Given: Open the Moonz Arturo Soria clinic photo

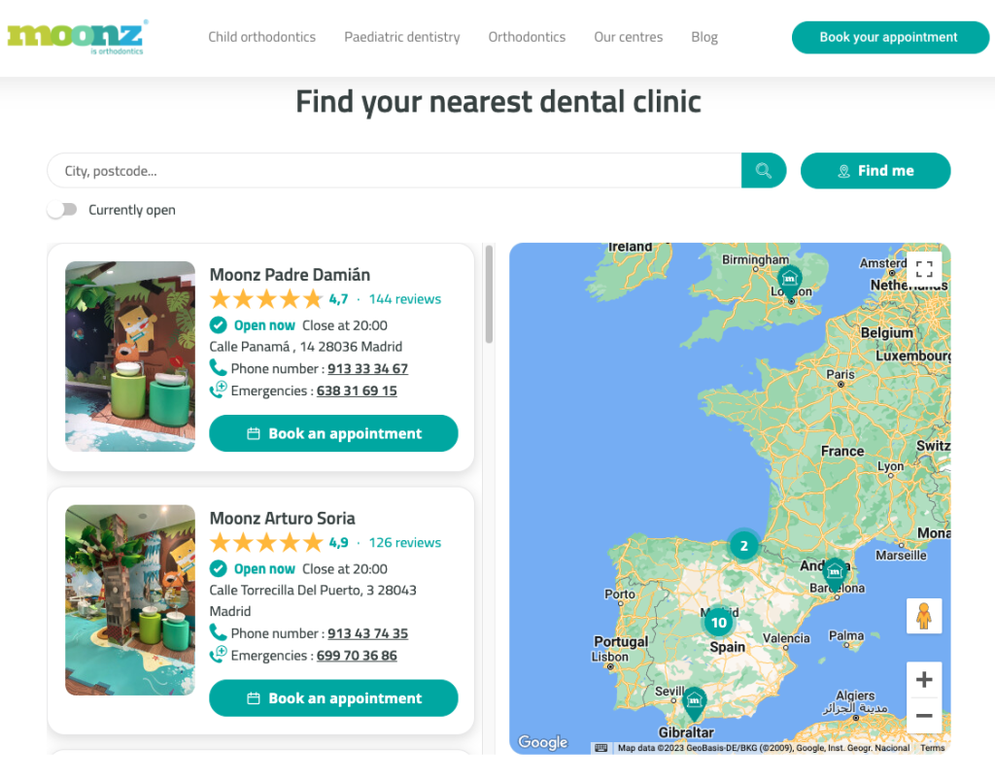Looking at the screenshot, I should pos(130,600).
